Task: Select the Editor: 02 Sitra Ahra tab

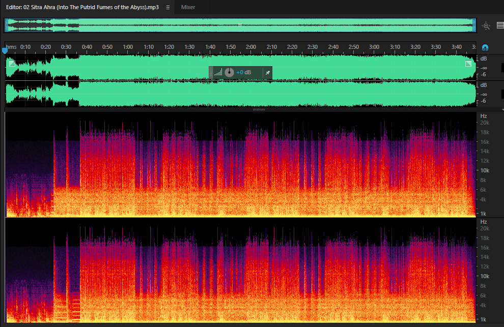Action: click(x=82, y=7)
